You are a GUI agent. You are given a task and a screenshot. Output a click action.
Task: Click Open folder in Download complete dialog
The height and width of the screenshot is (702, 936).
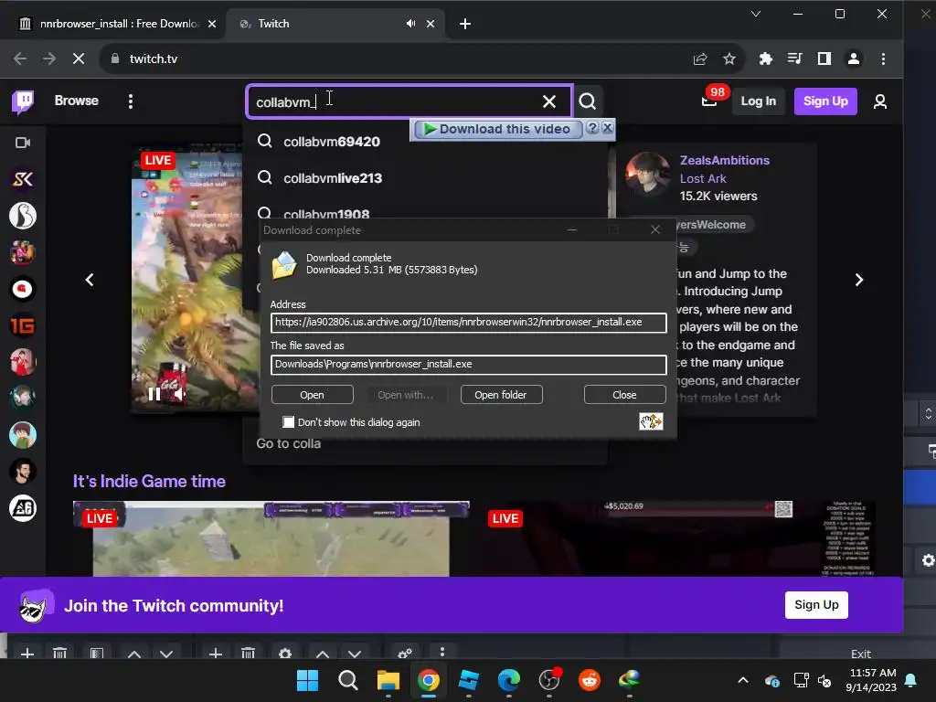(500, 395)
